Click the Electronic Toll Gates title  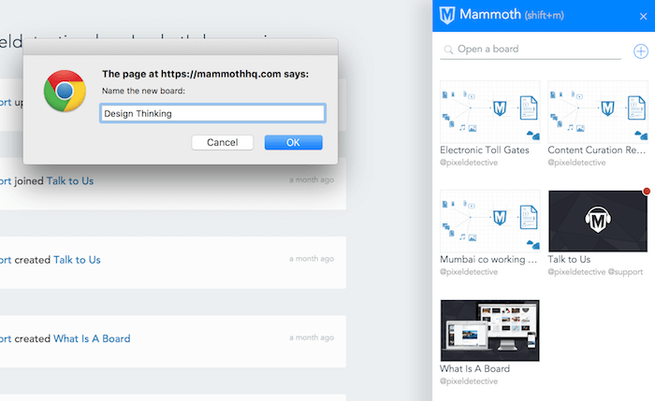click(x=485, y=150)
